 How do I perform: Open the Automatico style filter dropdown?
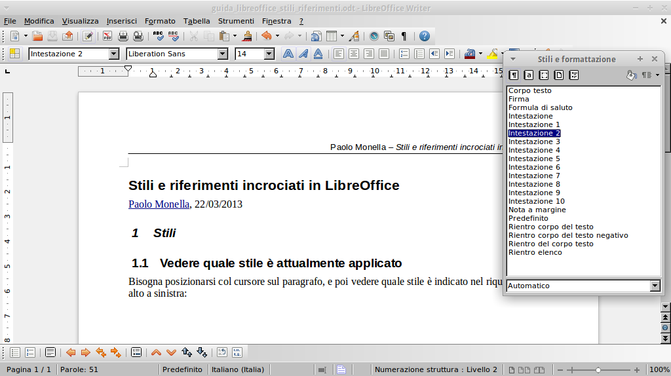(x=655, y=286)
